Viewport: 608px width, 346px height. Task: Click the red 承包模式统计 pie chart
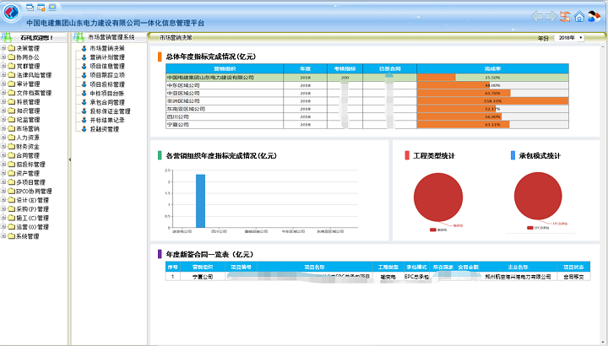click(x=538, y=196)
